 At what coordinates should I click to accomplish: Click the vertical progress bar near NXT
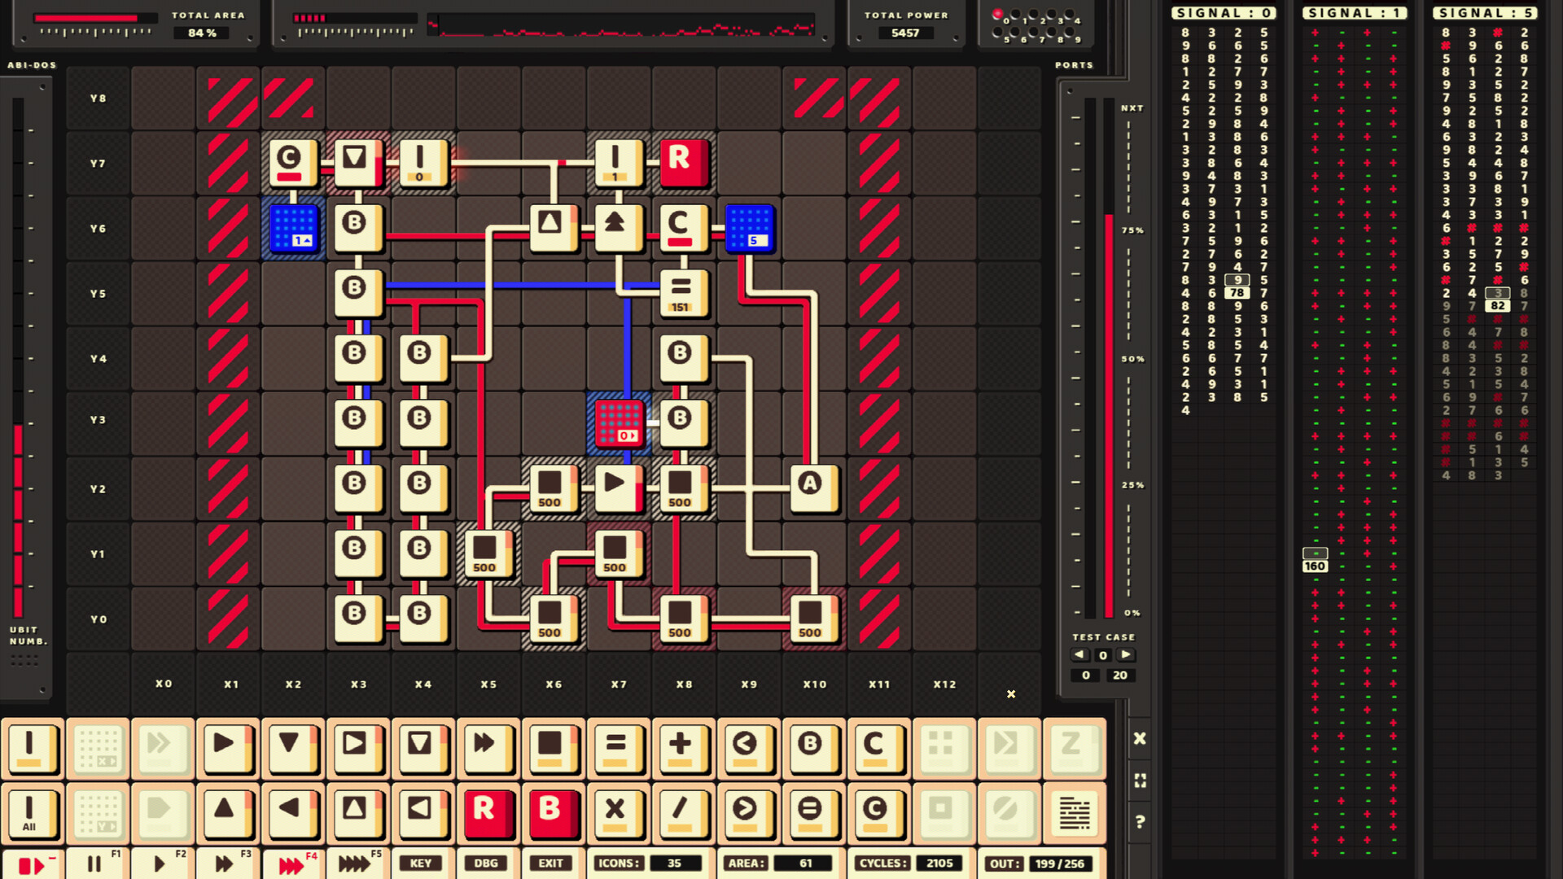[1109, 366]
